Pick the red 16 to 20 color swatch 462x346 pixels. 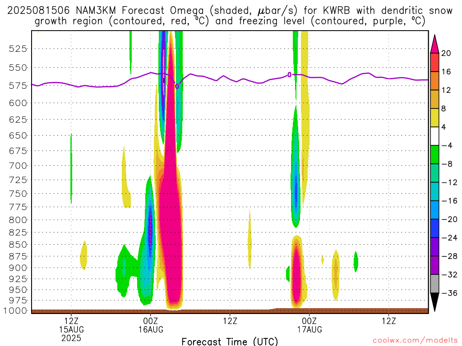(434, 62)
